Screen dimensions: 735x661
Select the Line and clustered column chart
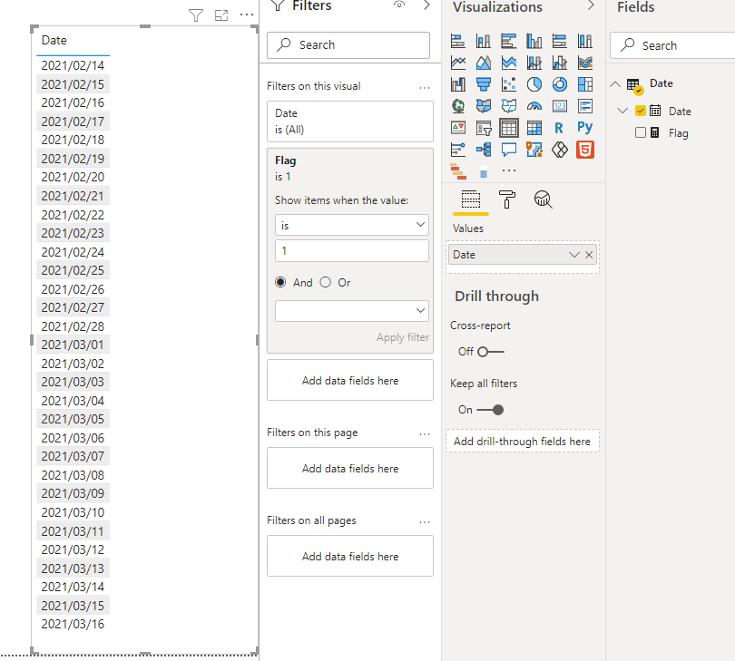(x=559, y=63)
